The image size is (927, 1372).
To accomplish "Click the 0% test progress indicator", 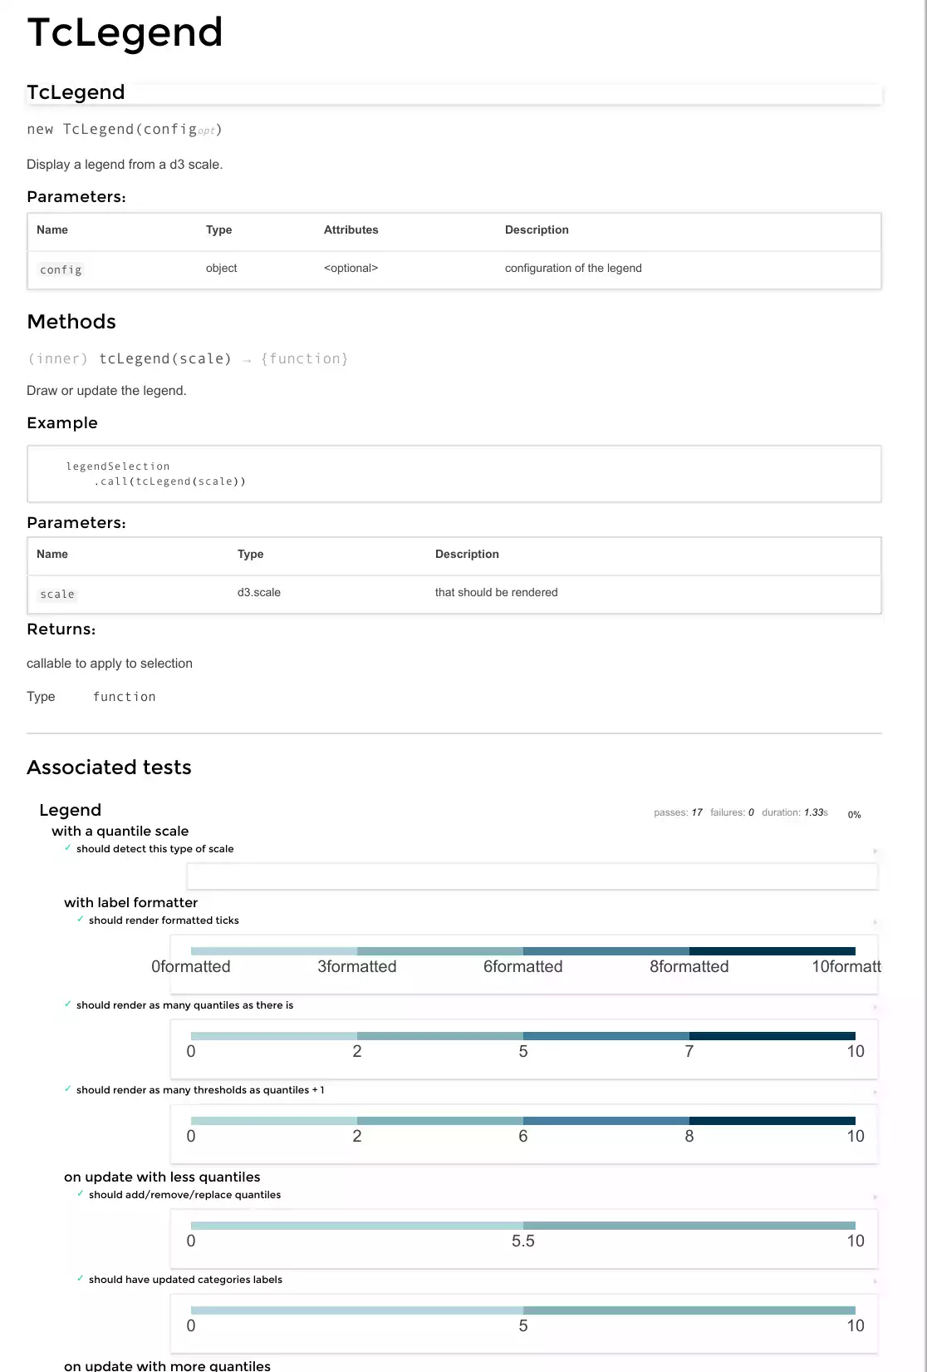I will coord(854,814).
